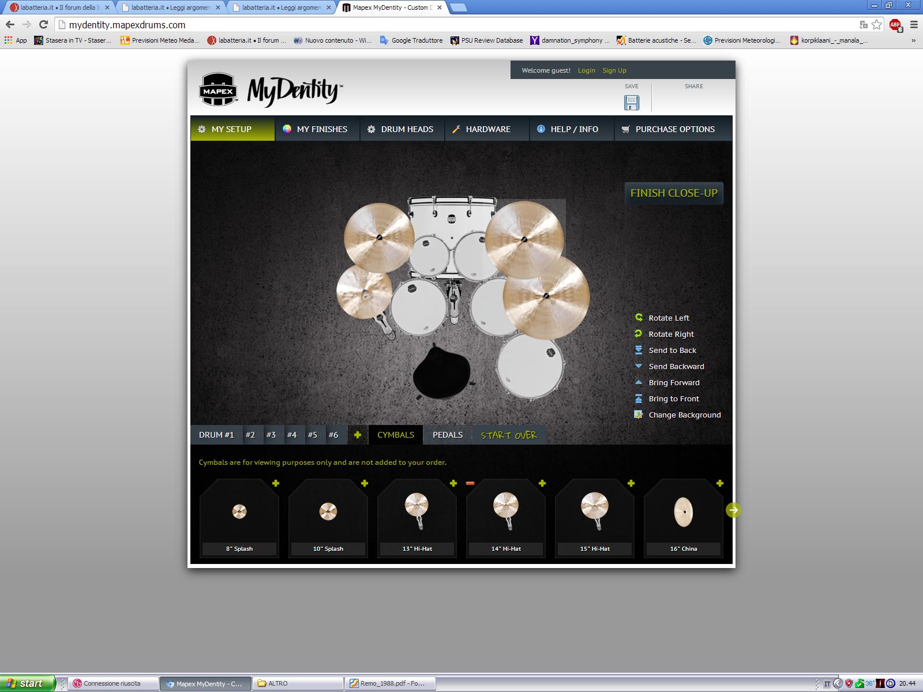The height and width of the screenshot is (692, 923).
Task: Switch to the Pedals tab
Action: point(448,435)
